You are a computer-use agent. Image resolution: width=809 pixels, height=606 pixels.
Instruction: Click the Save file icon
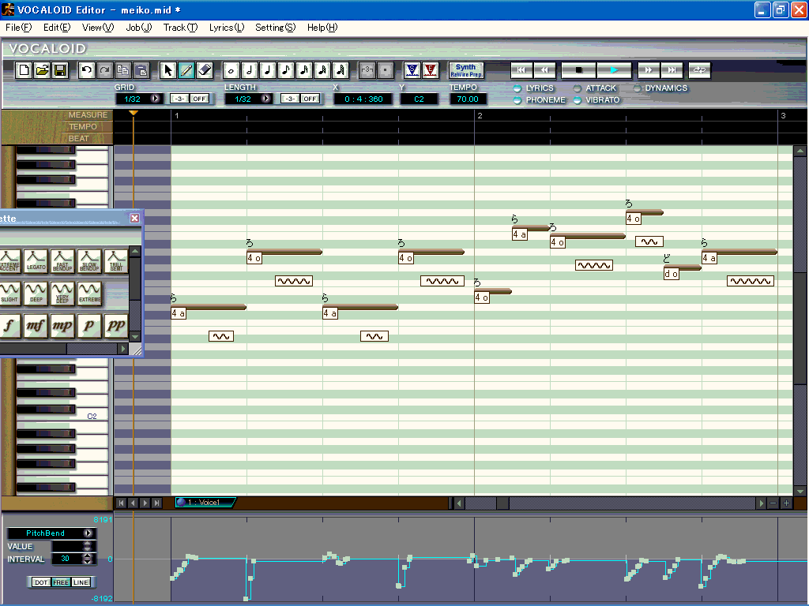point(60,70)
